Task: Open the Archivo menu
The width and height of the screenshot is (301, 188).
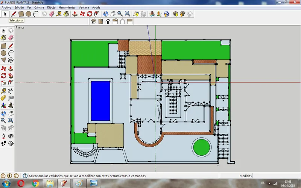Action: [x=6, y=8]
